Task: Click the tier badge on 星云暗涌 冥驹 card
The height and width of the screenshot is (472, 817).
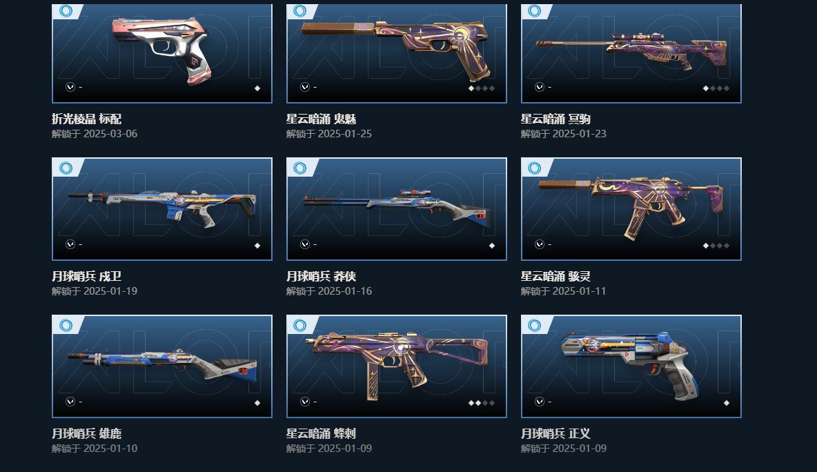Action: click(535, 11)
